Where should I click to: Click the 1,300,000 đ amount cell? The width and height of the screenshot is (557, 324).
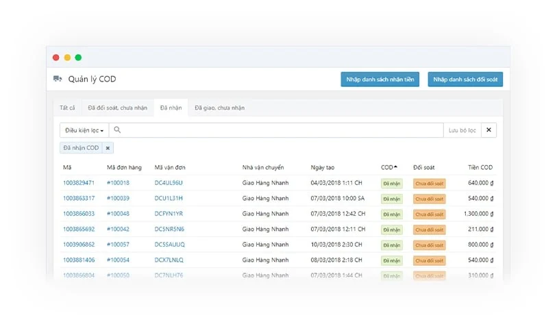coord(478,214)
